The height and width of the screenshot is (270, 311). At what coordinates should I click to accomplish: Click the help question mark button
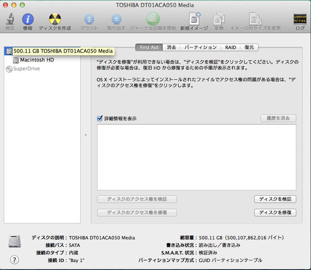pyautogui.click(x=14, y=260)
